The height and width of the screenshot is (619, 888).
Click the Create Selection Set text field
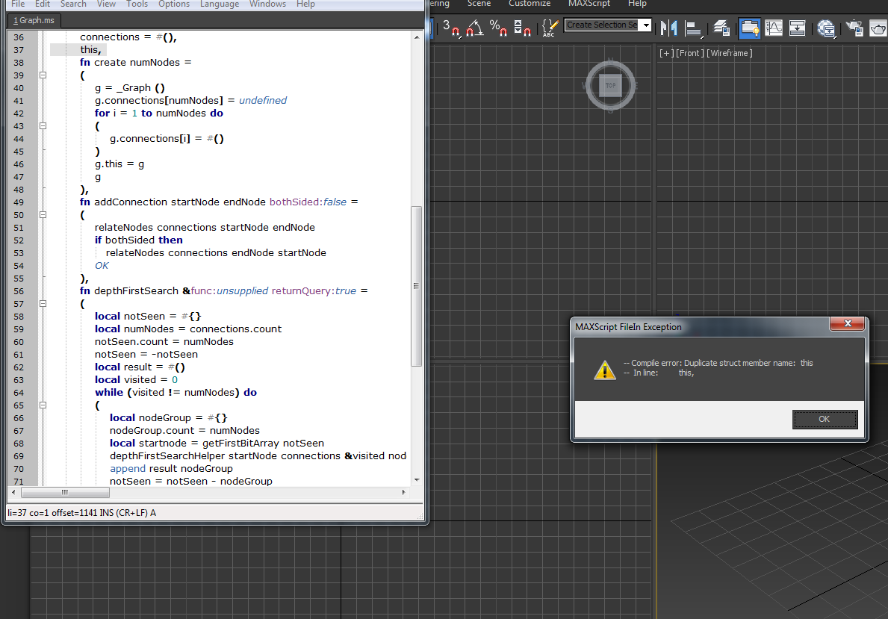[602, 25]
